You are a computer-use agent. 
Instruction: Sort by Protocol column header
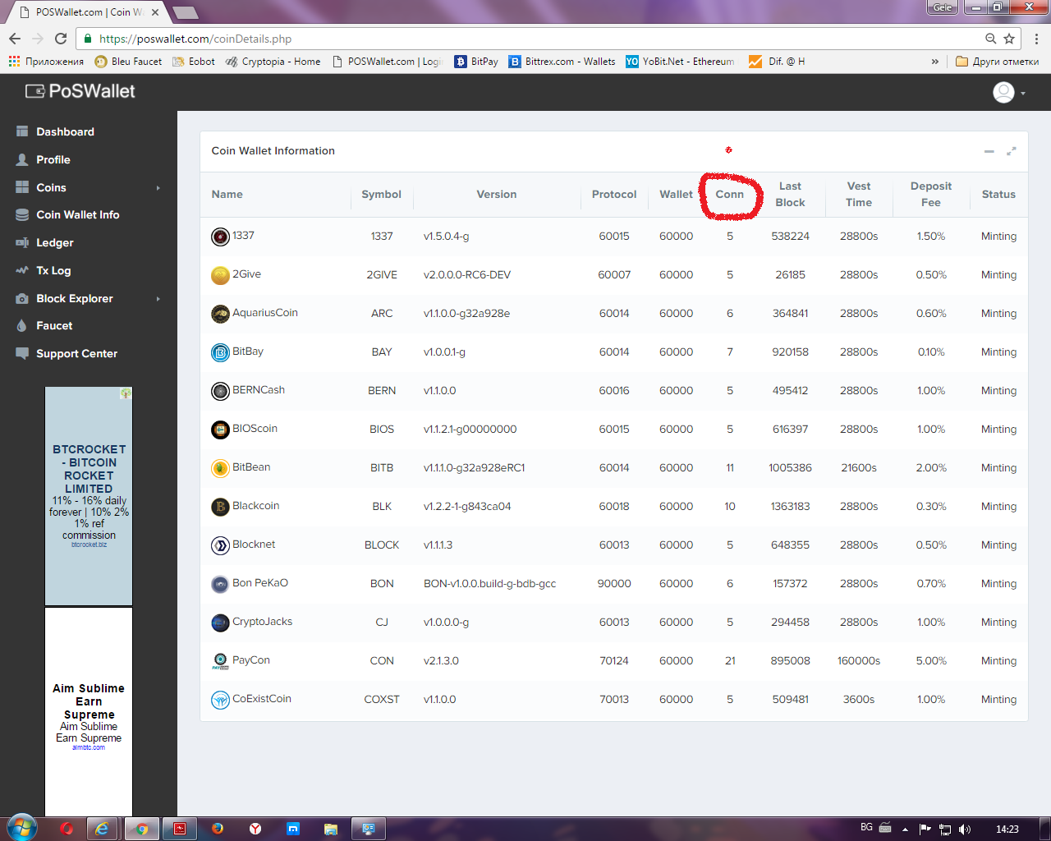pos(614,195)
